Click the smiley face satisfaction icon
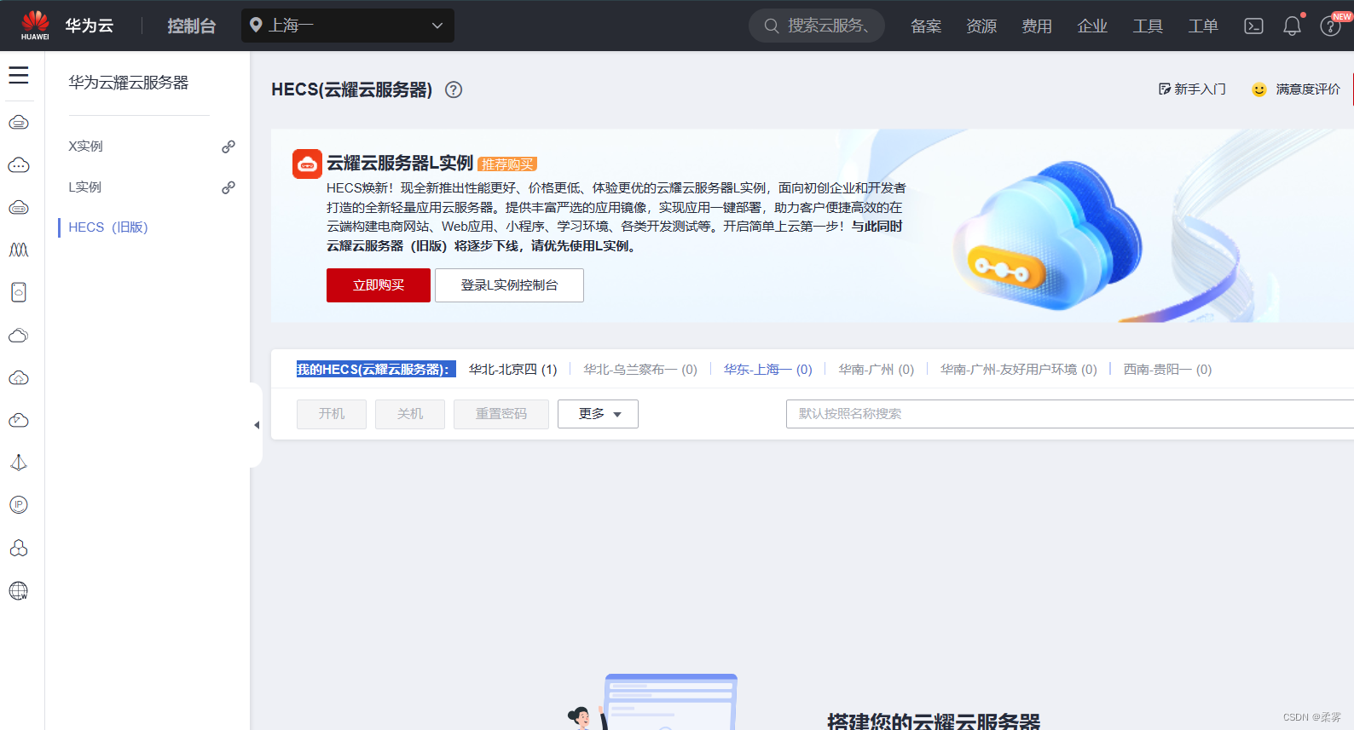The width and height of the screenshot is (1354, 730). pyautogui.click(x=1259, y=89)
